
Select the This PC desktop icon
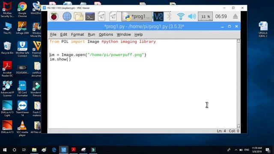point(7,28)
